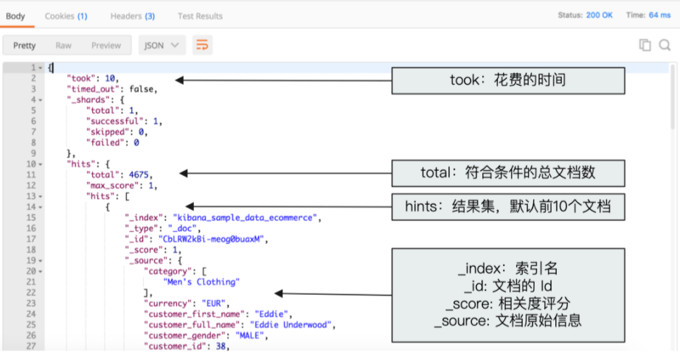
Task: Click the 4675 total value
Action: (139, 175)
